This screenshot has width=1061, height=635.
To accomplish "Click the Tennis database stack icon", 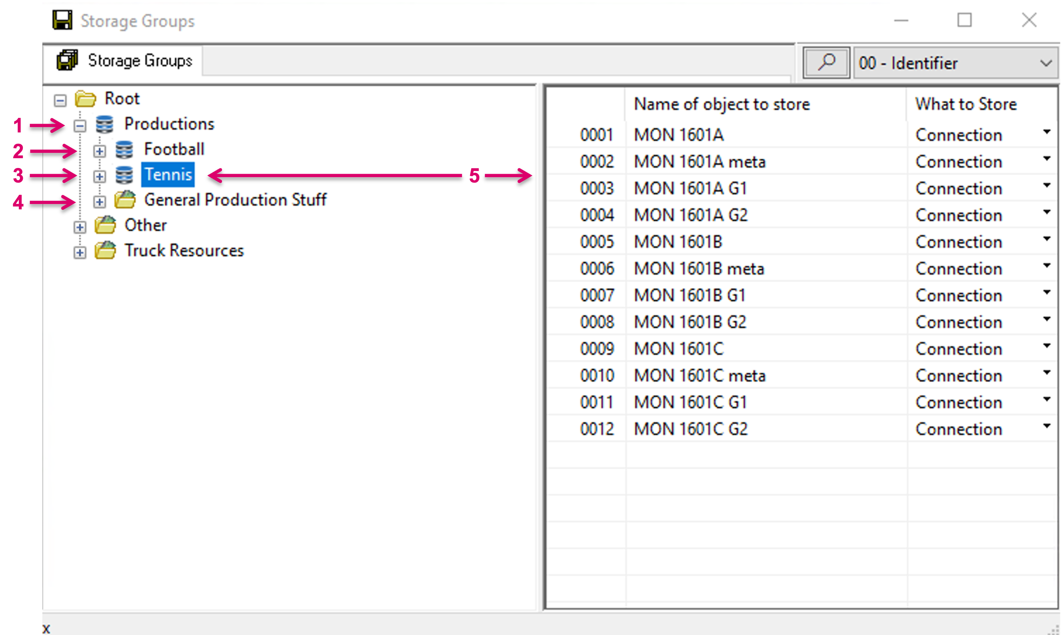I will point(124,175).
